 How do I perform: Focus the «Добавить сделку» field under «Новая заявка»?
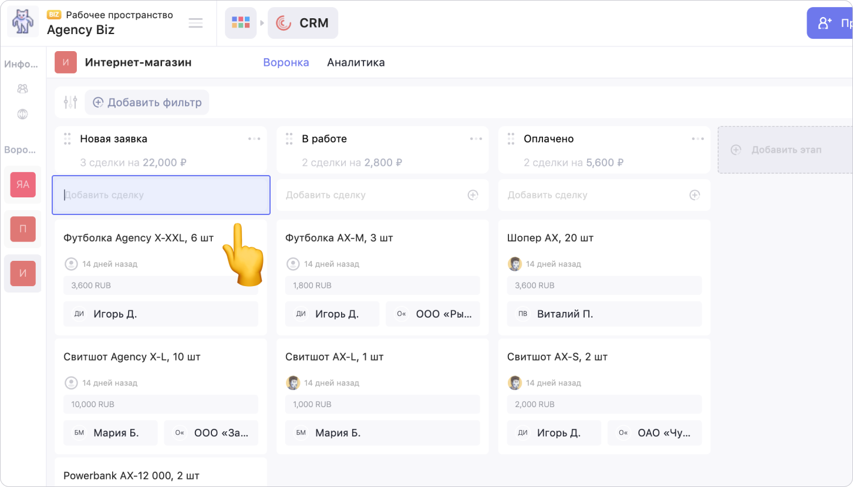(x=161, y=195)
